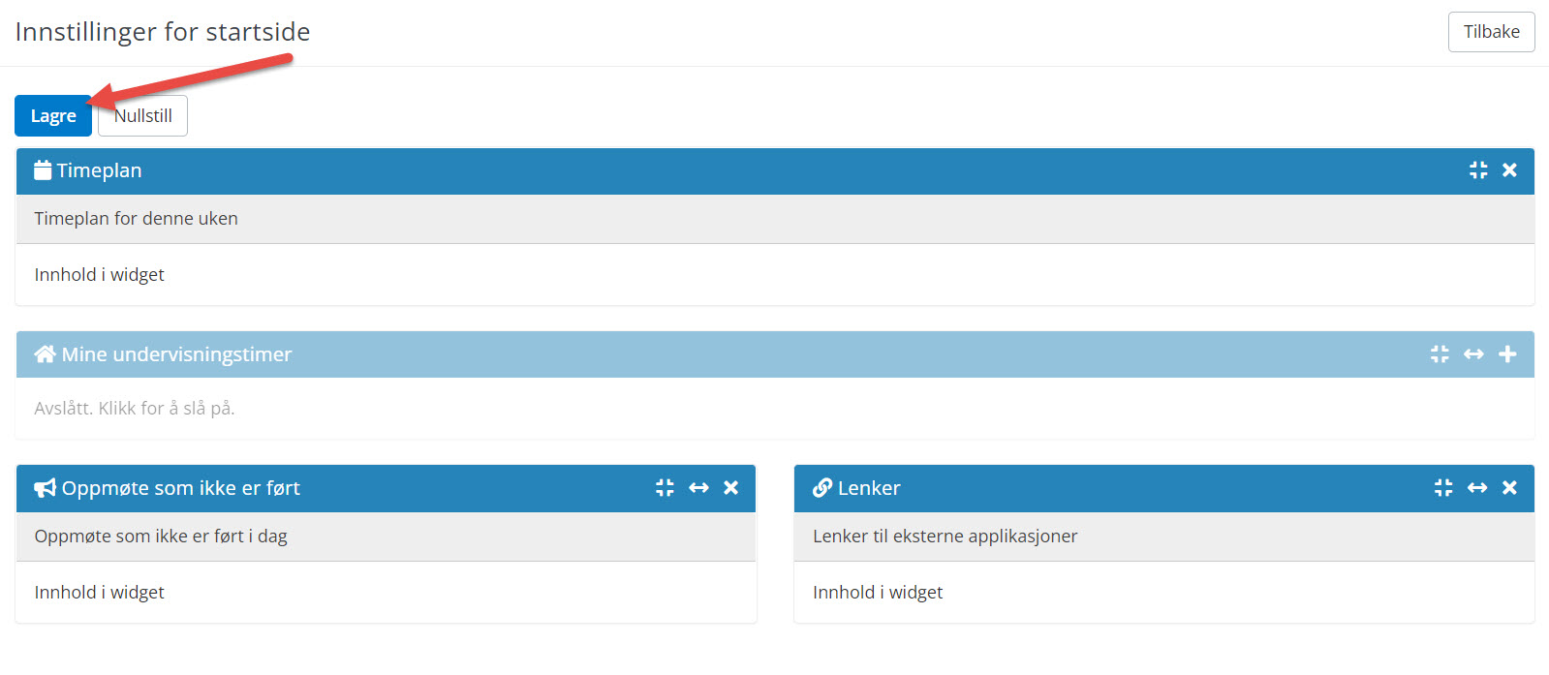Collapse the Mine undervisningstimer widget
Image resolution: width=1549 pixels, height=675 pixels.
[x=1440, y=354]
